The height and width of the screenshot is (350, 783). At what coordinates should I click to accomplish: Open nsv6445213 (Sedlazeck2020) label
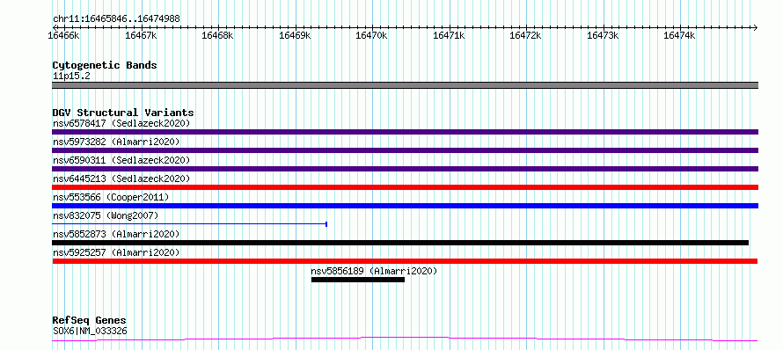121,179
